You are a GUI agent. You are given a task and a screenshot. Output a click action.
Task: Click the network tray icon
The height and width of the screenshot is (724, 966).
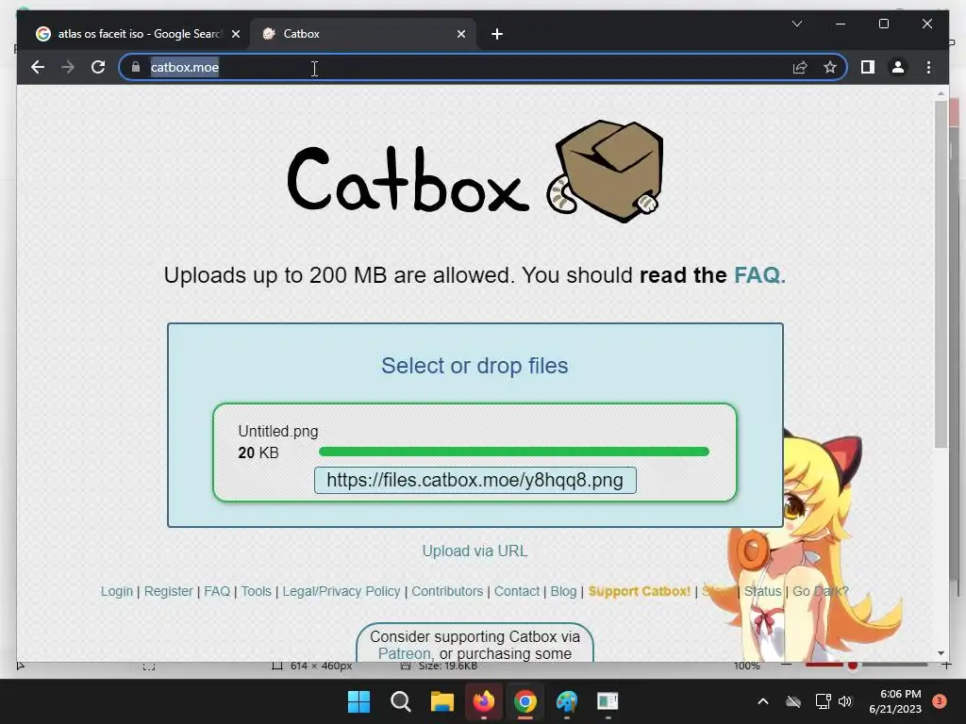tap(823, 701)
